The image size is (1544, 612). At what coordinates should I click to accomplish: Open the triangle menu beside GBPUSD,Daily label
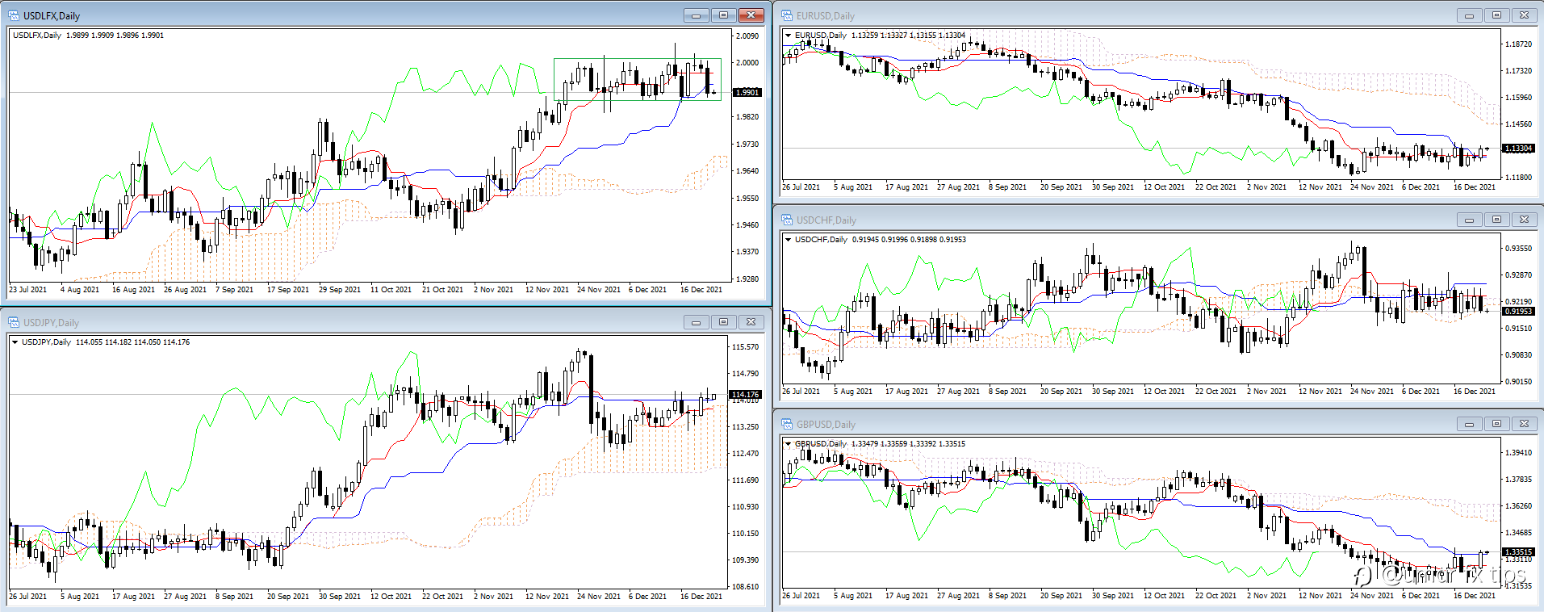[789, 444]
